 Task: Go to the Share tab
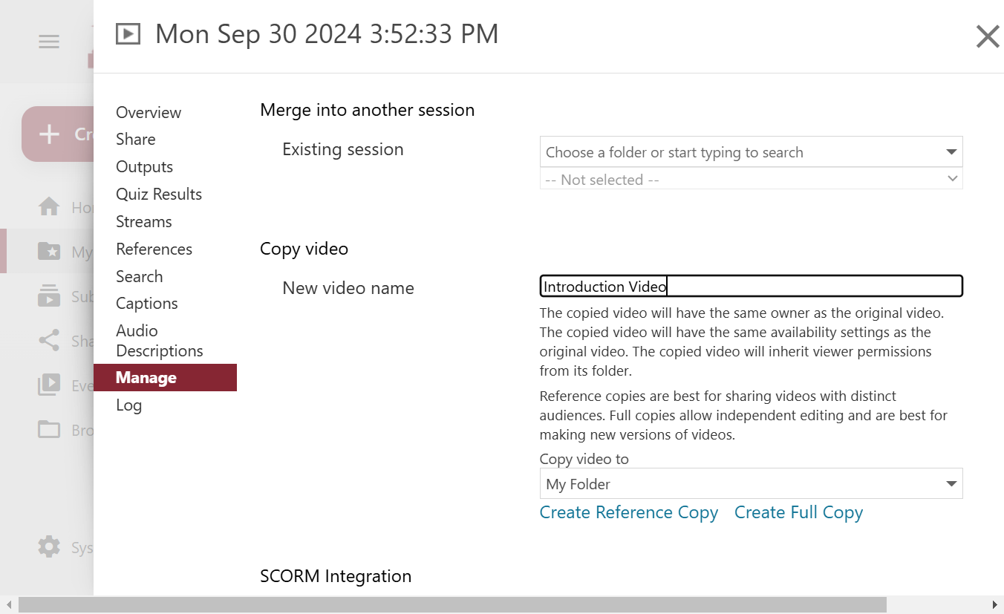click(136, 139)
